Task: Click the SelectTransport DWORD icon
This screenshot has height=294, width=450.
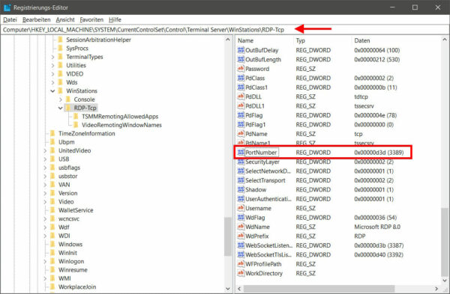Action: tap(241, 180)
